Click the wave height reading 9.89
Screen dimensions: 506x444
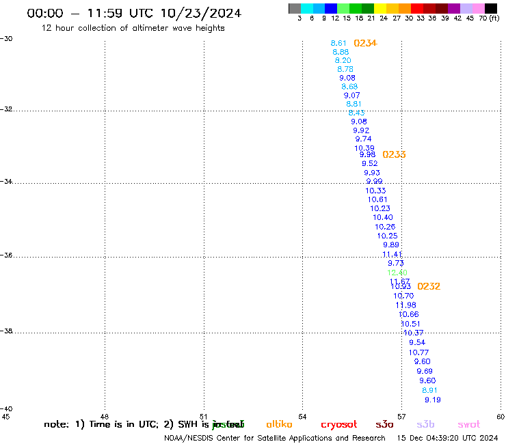pyautogui.click(x=391, y=245)
